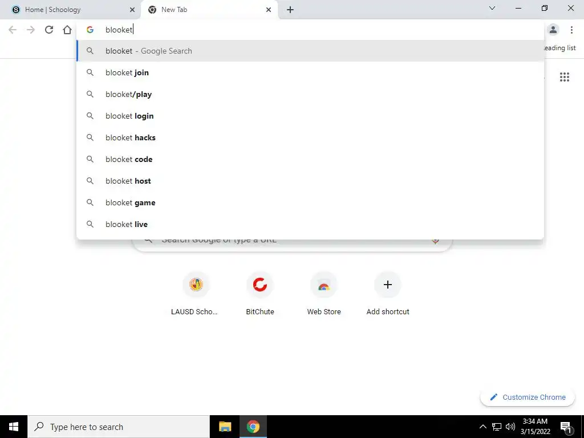
Task: Open the tab search chevron
Action: 492,8
